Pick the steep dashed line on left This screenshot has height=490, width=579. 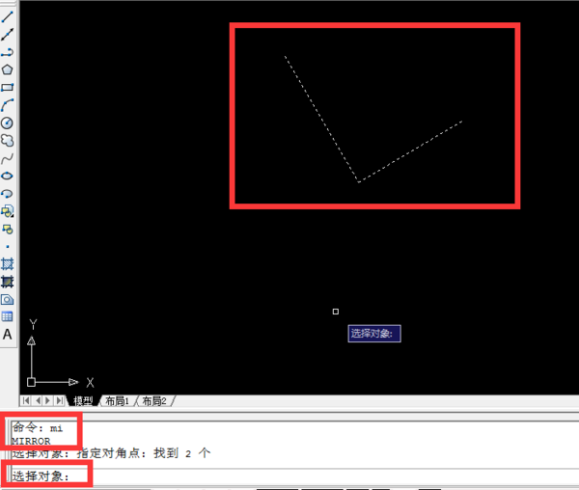click(x=321, y=119)
